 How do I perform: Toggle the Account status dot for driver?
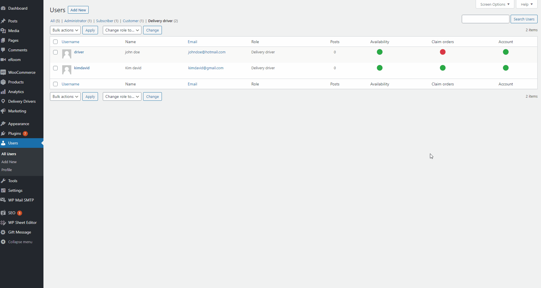506,52
